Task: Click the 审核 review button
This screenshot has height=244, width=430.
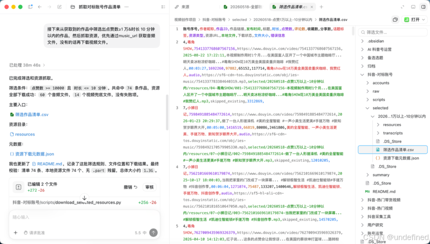Action: (149, 187)
